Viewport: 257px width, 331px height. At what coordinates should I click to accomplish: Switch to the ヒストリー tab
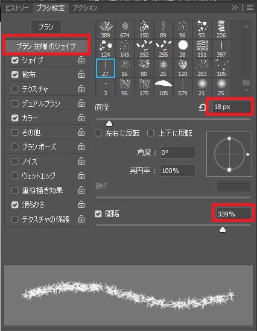click(17, 8)
